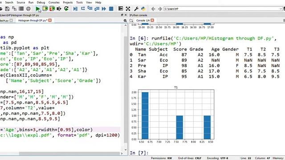The height and width of the screenshot is (160, 285).
Task: Undock the editor pane icon
Action: tap(122, 15)
